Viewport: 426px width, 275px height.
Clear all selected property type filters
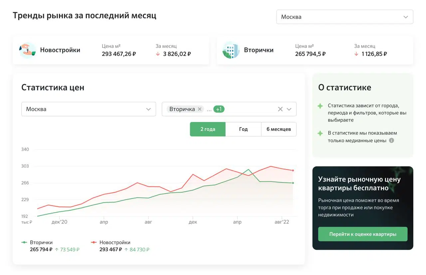[x=280, y=109]
